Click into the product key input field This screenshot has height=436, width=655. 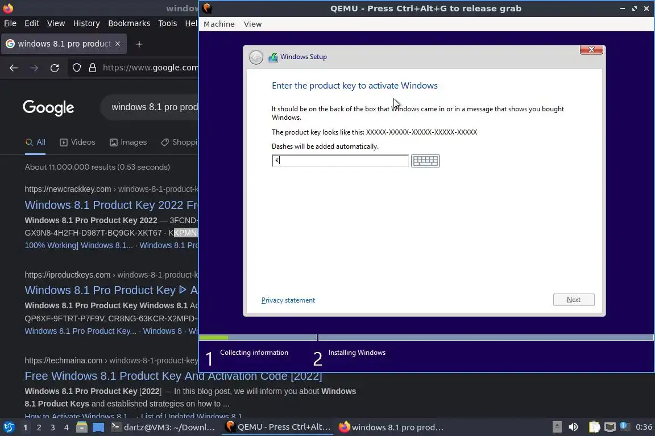point(340,161)
